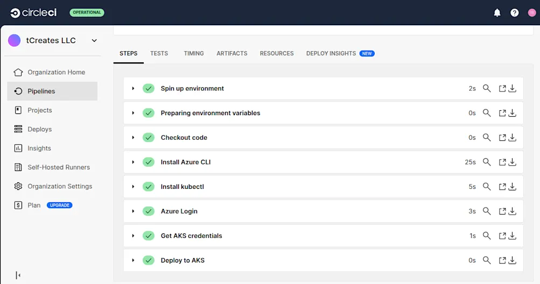The height and width of the screenshot is (284, 540).
Task: Search the Deploy to AKS output
Action: coord(487,260)
